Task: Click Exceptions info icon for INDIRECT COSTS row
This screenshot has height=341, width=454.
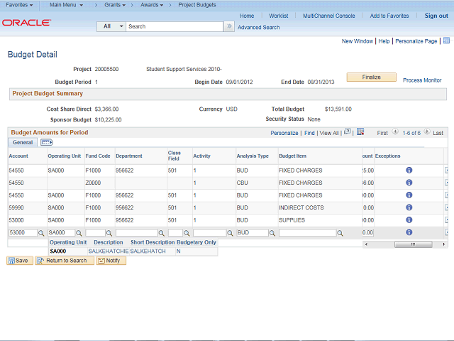Action: tap(409, 207)
